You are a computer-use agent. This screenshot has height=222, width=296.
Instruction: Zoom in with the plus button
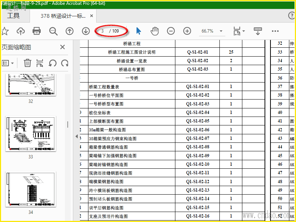pos(187,31)
